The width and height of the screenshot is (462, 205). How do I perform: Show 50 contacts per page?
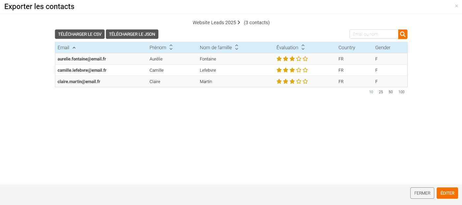(391, 92)
